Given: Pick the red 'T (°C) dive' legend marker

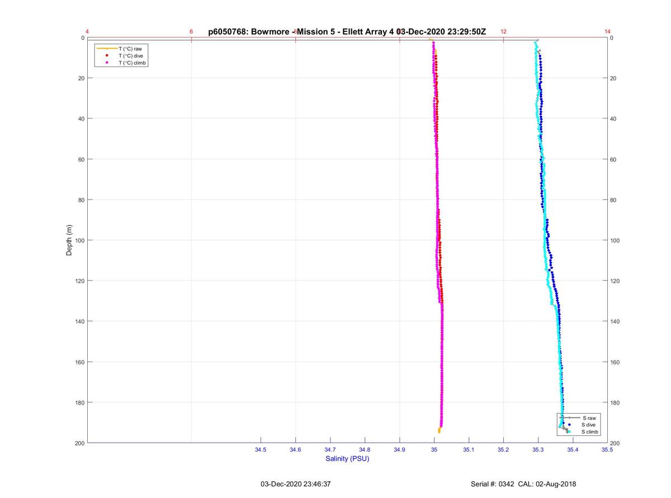Looking at the screenshot, I should pos(107,56).
